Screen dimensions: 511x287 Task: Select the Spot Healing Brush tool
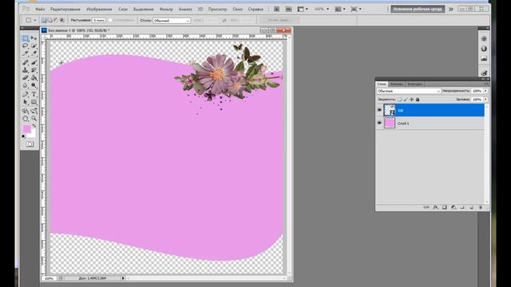click(x=26, y=62)
